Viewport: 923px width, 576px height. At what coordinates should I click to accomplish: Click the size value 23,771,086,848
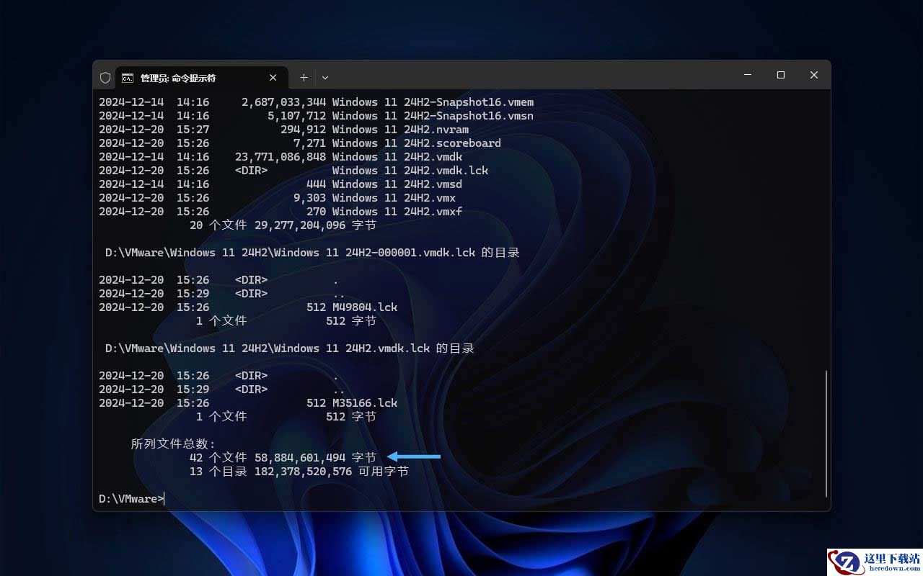pos(281,157)
